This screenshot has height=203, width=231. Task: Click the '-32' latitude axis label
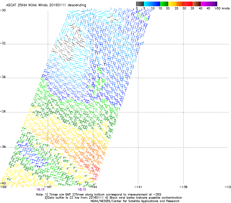click(3, 43)
